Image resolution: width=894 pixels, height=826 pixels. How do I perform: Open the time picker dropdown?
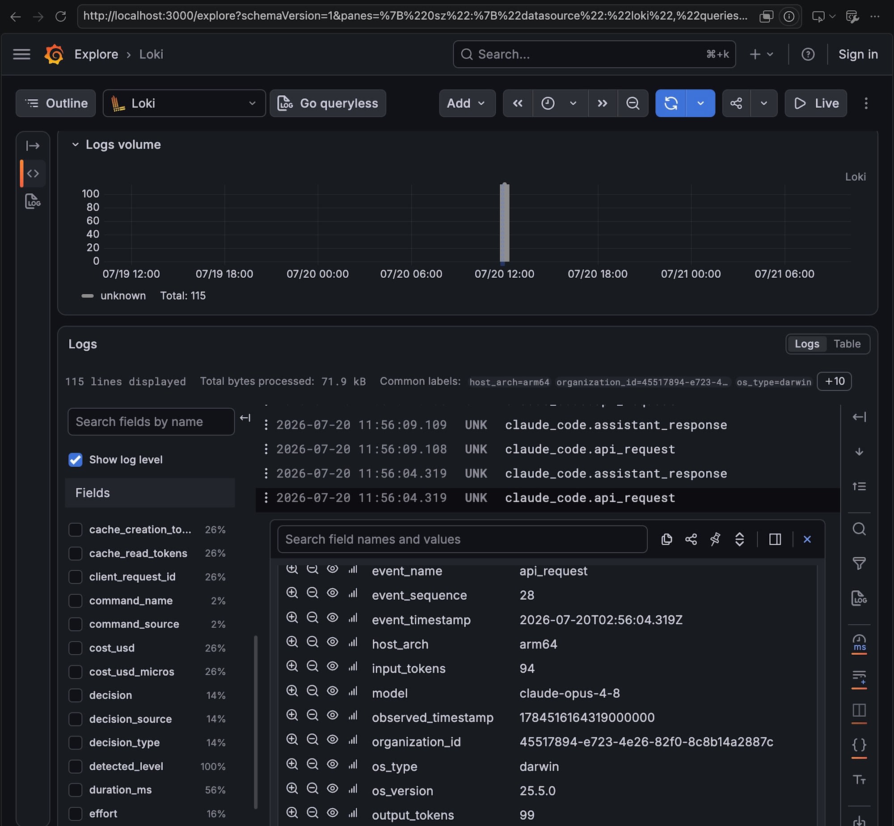pos(560,103)
